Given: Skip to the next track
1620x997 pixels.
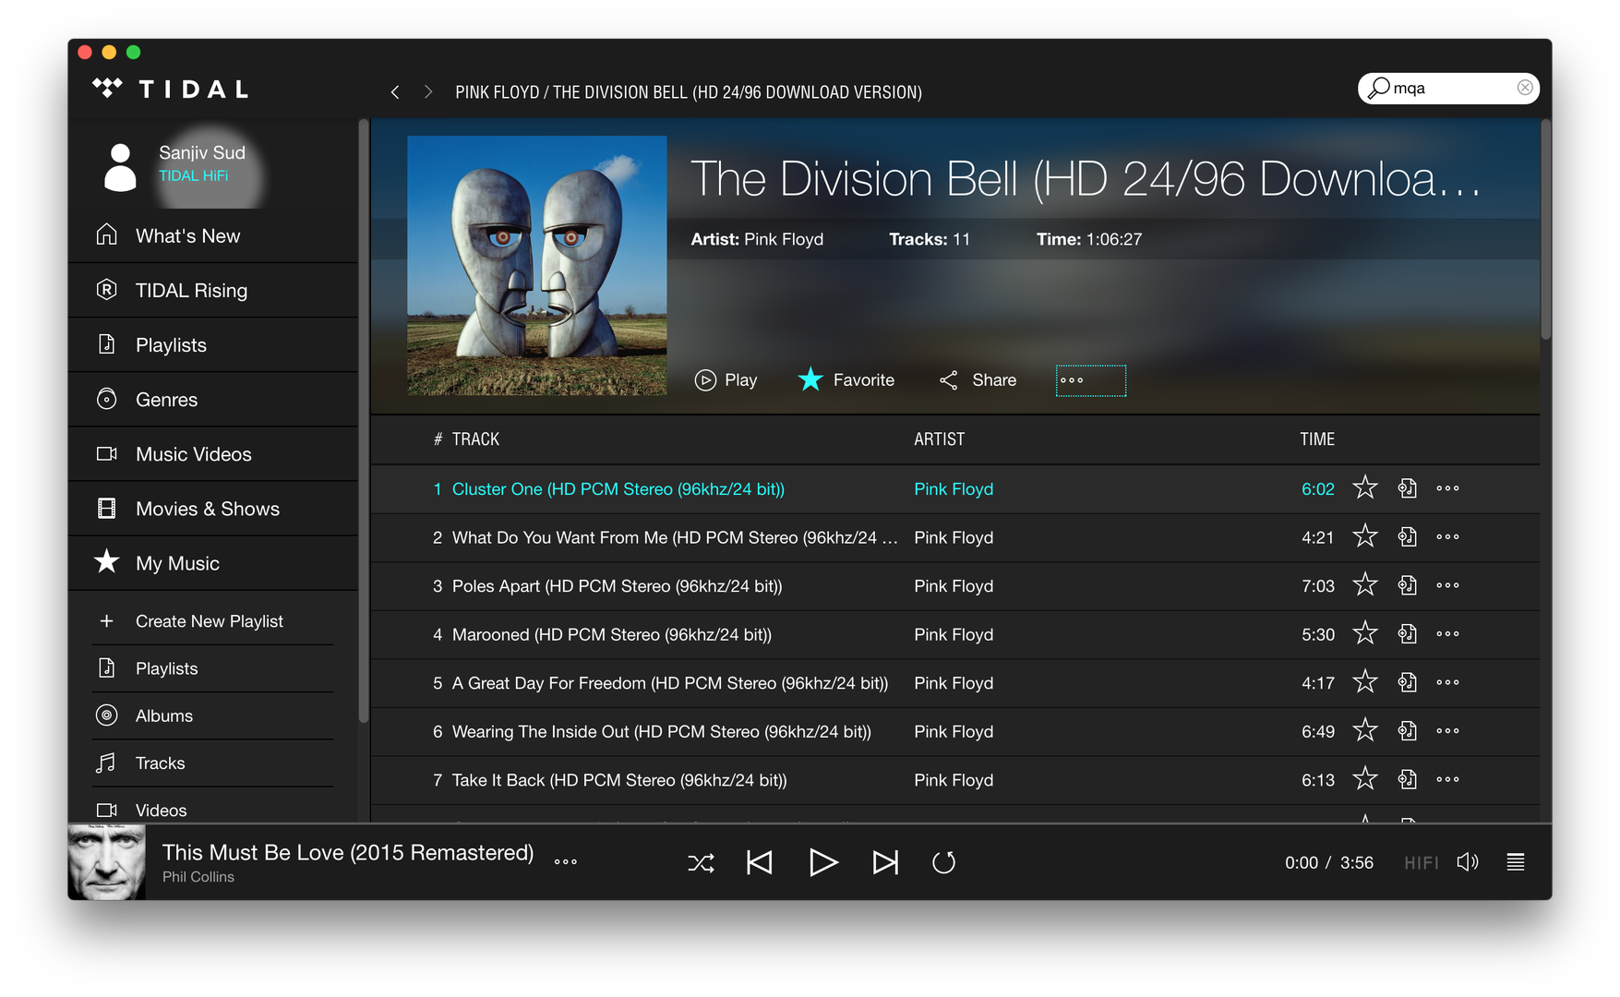Looking at the screenshot, I should pos(884,863).
